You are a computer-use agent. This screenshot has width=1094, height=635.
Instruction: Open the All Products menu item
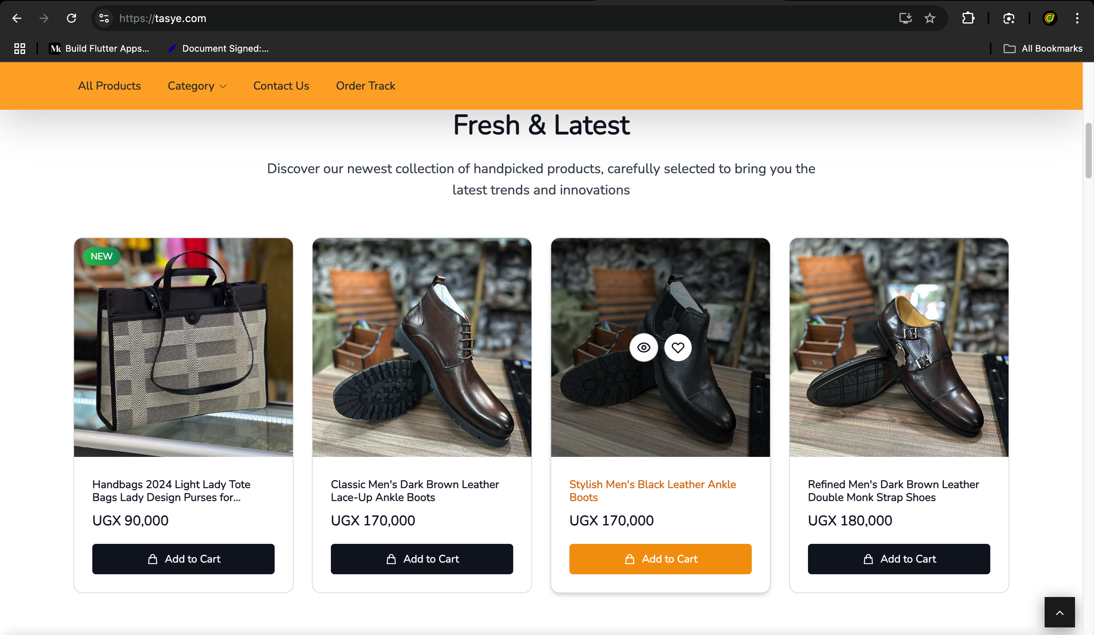(x=109, y=86)
